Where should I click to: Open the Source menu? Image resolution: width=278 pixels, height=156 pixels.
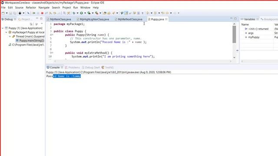coord(19,8)
